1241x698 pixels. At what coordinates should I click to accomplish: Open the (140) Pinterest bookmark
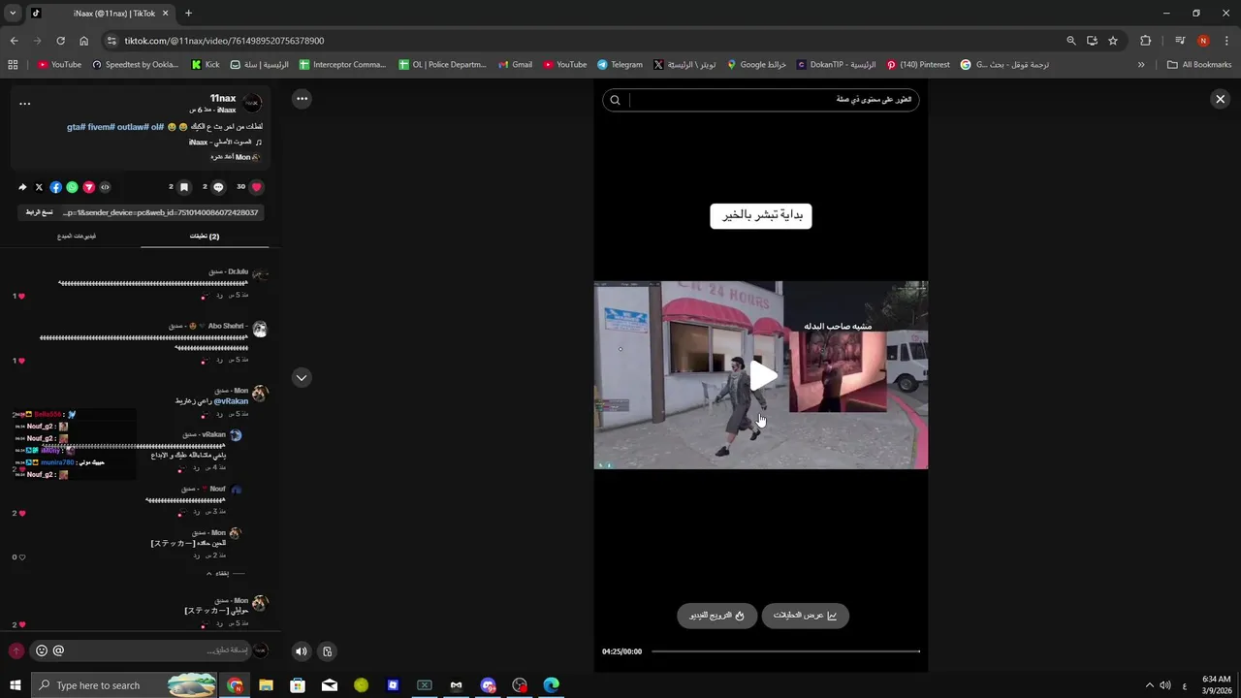pyautogui.click(x=918, y=65)
